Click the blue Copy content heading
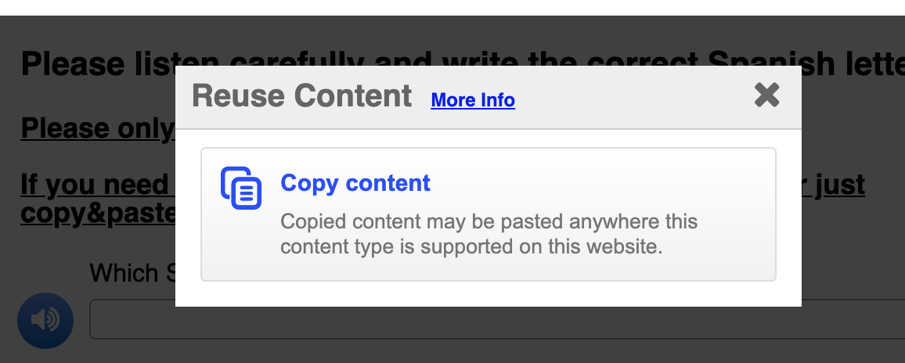Screen dimensions: 905x363 tap(355, 183)
